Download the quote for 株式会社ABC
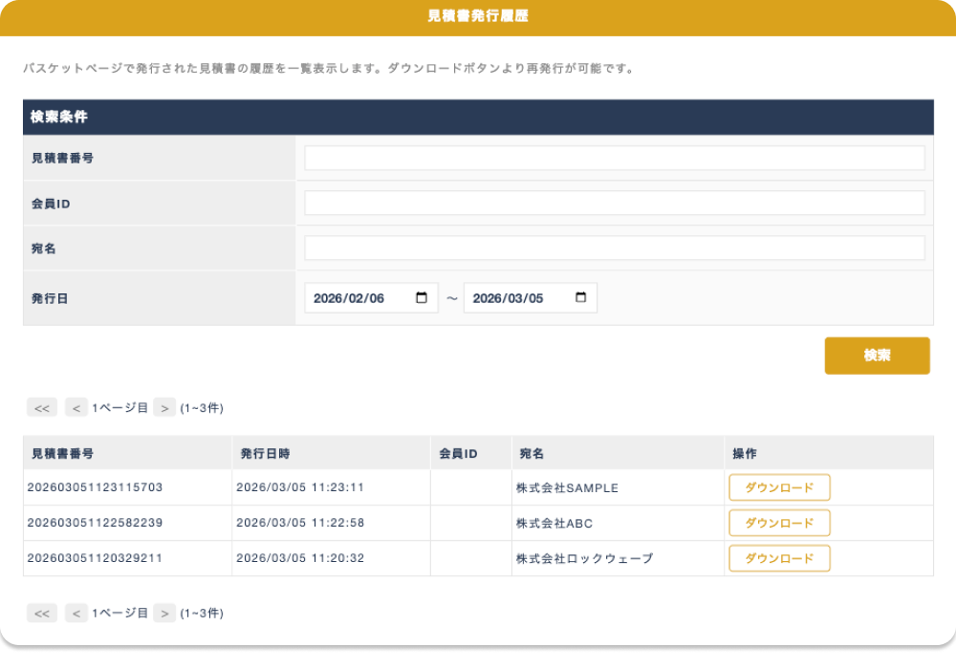956x669 pixels. tap(779, 523)
